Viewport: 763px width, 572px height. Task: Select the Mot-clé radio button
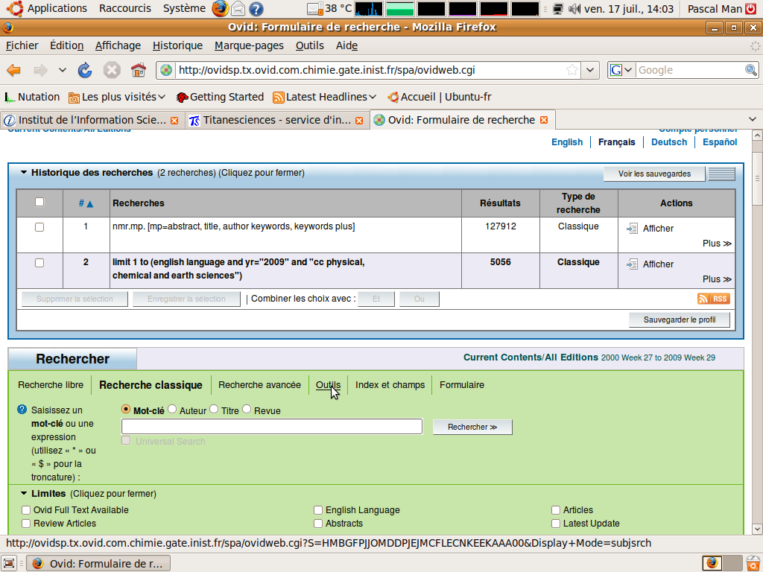126,409
